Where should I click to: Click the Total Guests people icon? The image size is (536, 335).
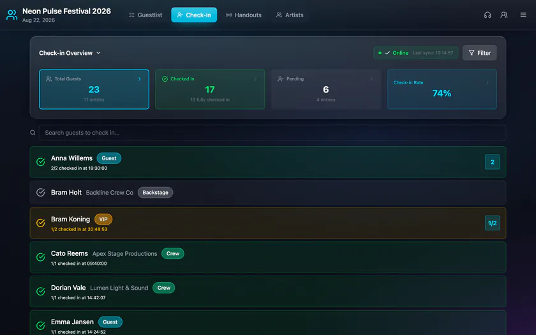pos(49,79)
